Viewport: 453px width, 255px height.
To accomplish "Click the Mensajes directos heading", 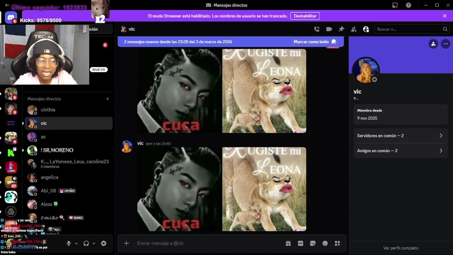I will (44, 99).
